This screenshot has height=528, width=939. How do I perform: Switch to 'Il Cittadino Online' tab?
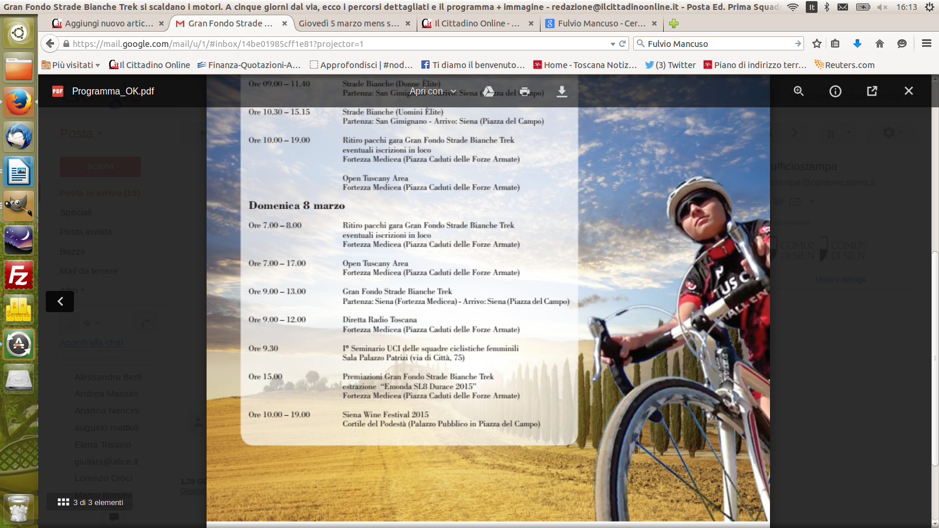point(477,23)
